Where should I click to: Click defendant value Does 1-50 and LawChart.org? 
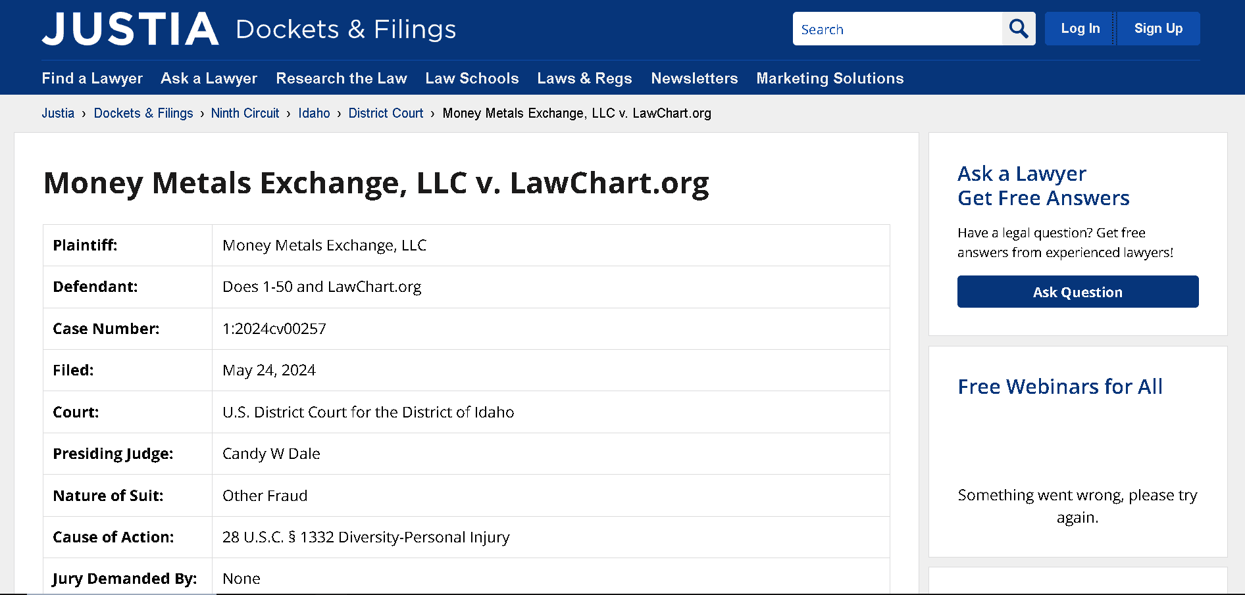point(322,287)
